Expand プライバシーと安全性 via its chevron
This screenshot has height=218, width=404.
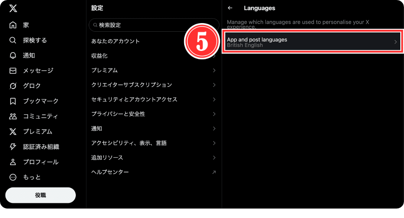(x=214, y=114)
